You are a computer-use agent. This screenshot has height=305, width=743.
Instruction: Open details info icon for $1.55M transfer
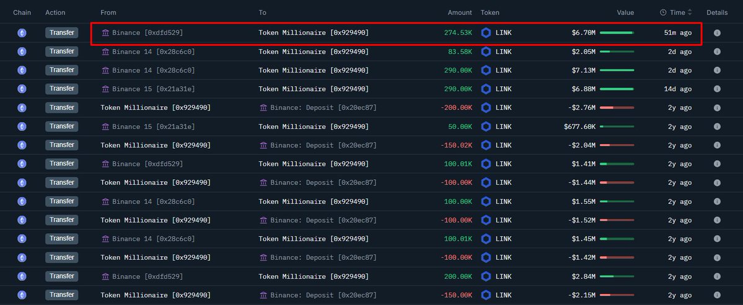pos(717,201)
